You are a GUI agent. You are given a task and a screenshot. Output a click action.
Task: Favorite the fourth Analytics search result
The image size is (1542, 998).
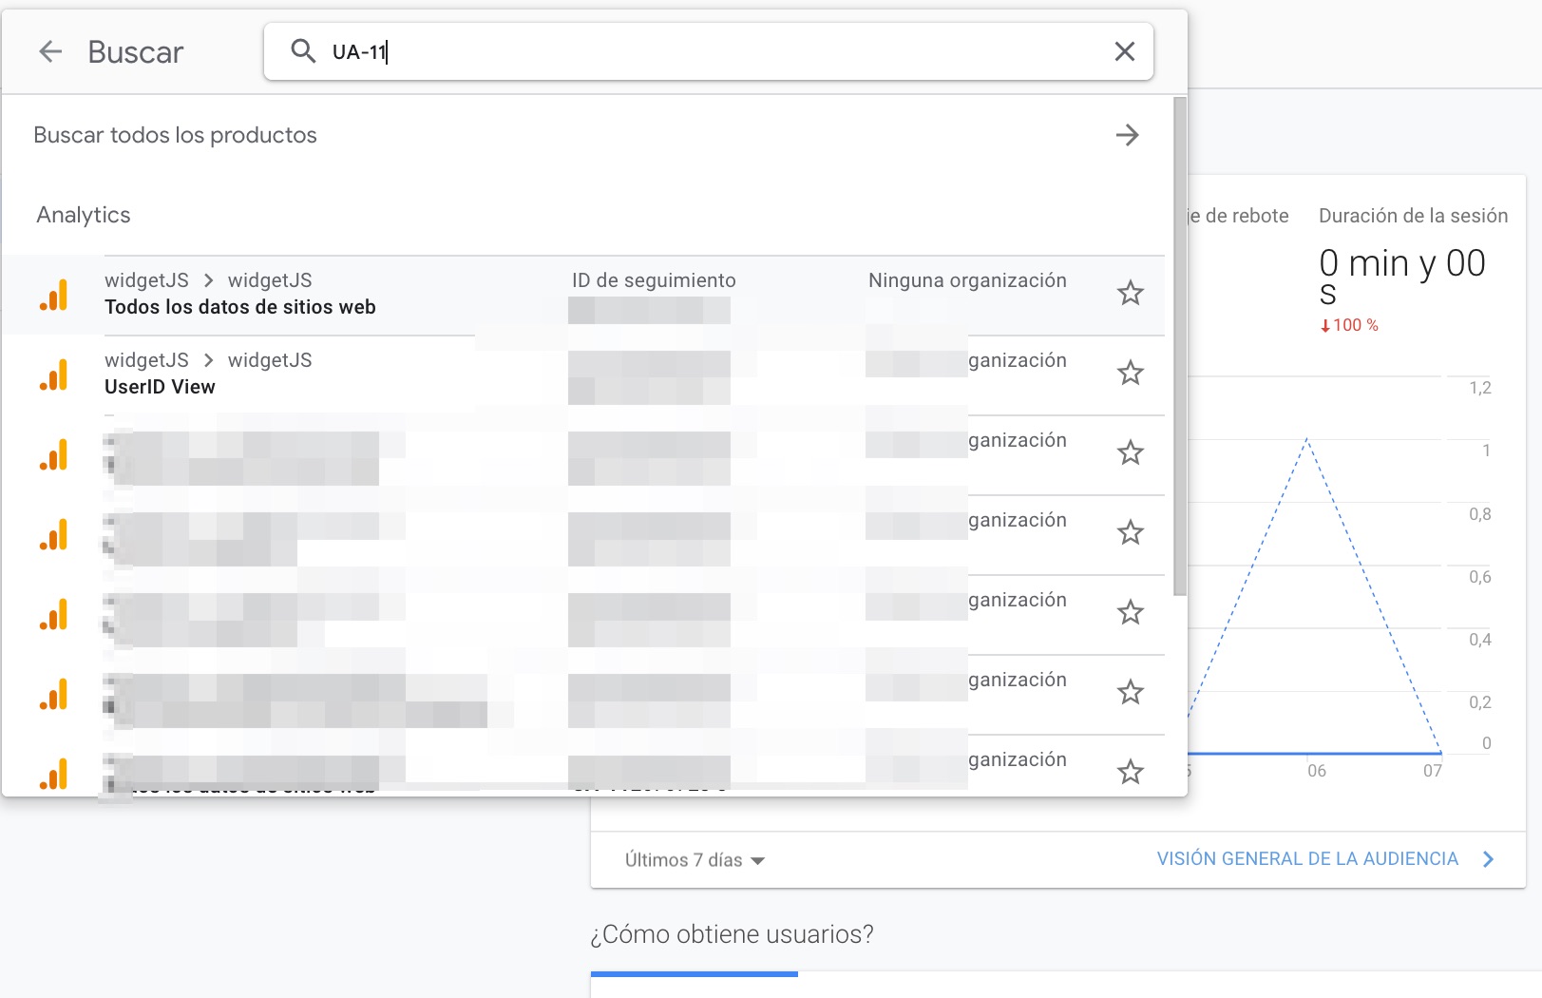1131,532
